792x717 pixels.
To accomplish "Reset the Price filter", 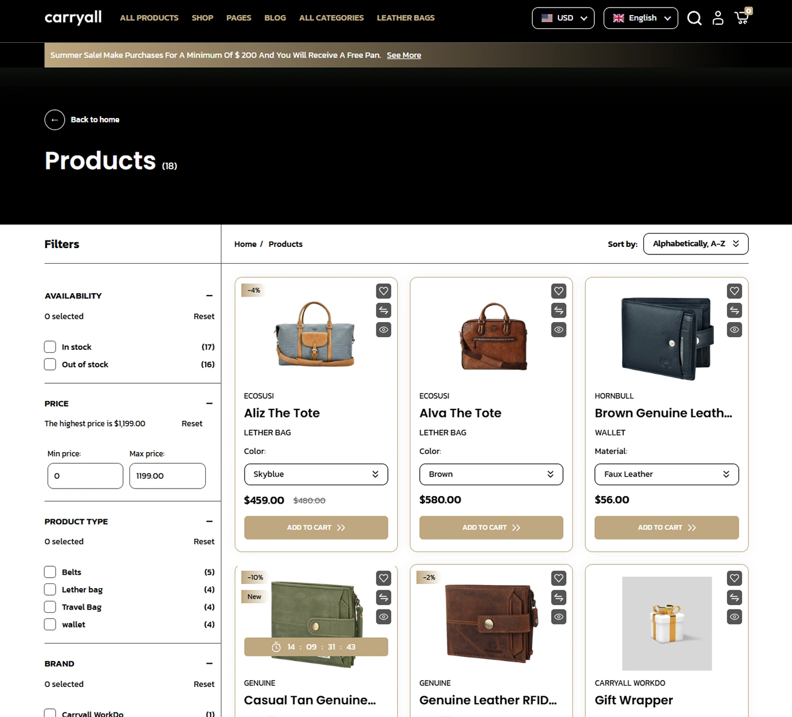I will tap(192, 423).
